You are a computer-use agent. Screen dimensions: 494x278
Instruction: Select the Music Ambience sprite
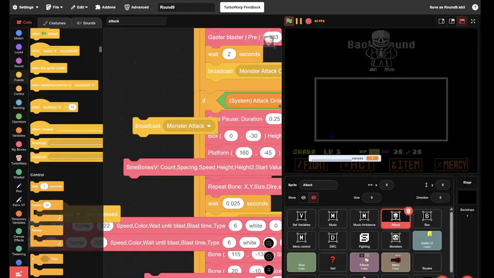coord(364,219)
